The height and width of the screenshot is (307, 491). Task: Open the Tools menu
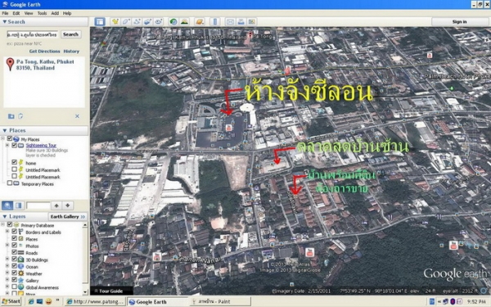coord(42,13)
